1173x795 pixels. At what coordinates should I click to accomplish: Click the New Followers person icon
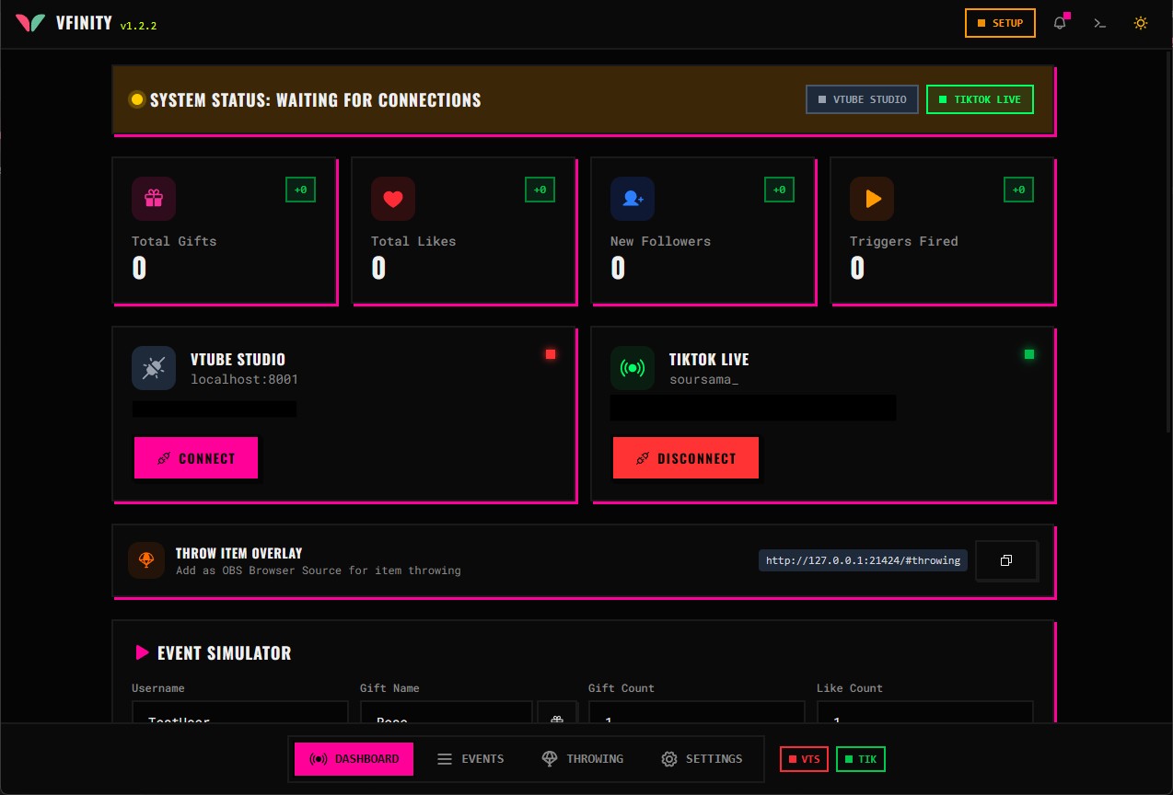[633, 199]
